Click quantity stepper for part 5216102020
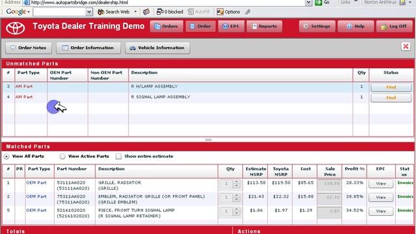Viewport: 416px width, 234px height. [236, 211]
